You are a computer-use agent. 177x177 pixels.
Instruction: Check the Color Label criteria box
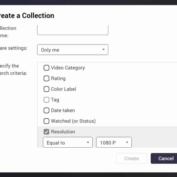point(46,89)
